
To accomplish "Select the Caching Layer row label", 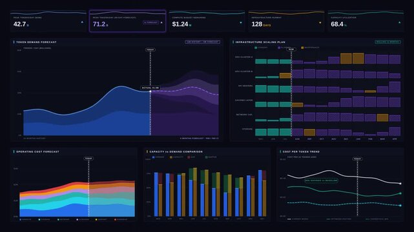I will [243, 101].
